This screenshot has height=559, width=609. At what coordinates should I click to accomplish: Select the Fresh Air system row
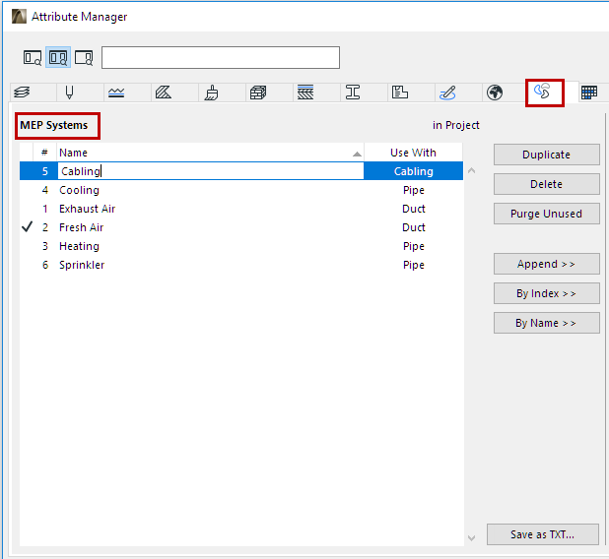241,227
